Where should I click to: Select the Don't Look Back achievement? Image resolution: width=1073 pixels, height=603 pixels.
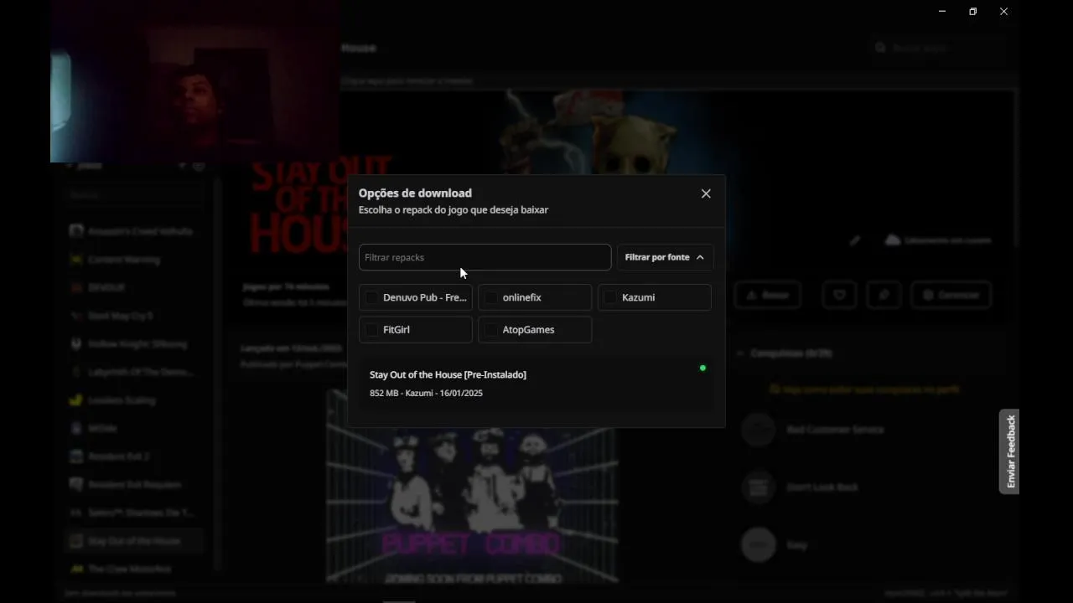click(872, 487)
